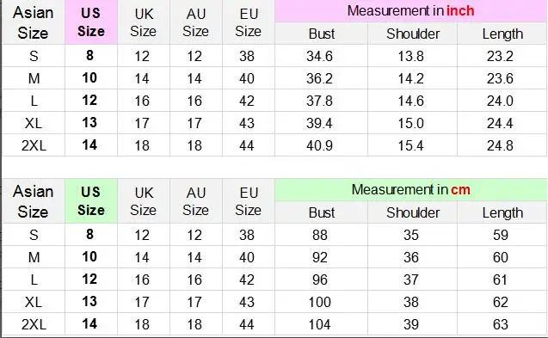This screenshot has width=548, height=338.
Task: Click the 24.8 length value for 2XL
Action: (500, 145)
